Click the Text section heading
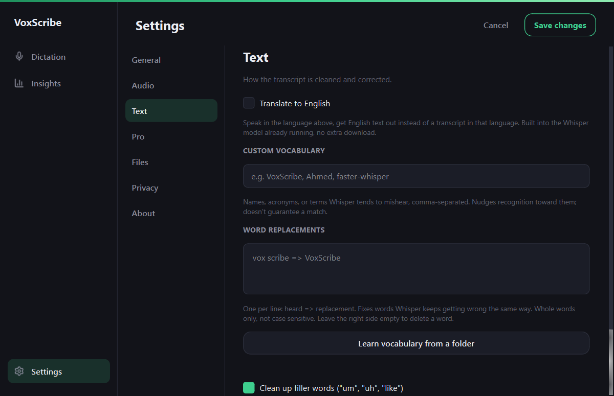Screen dimensions: 614x396 point(256,57)
